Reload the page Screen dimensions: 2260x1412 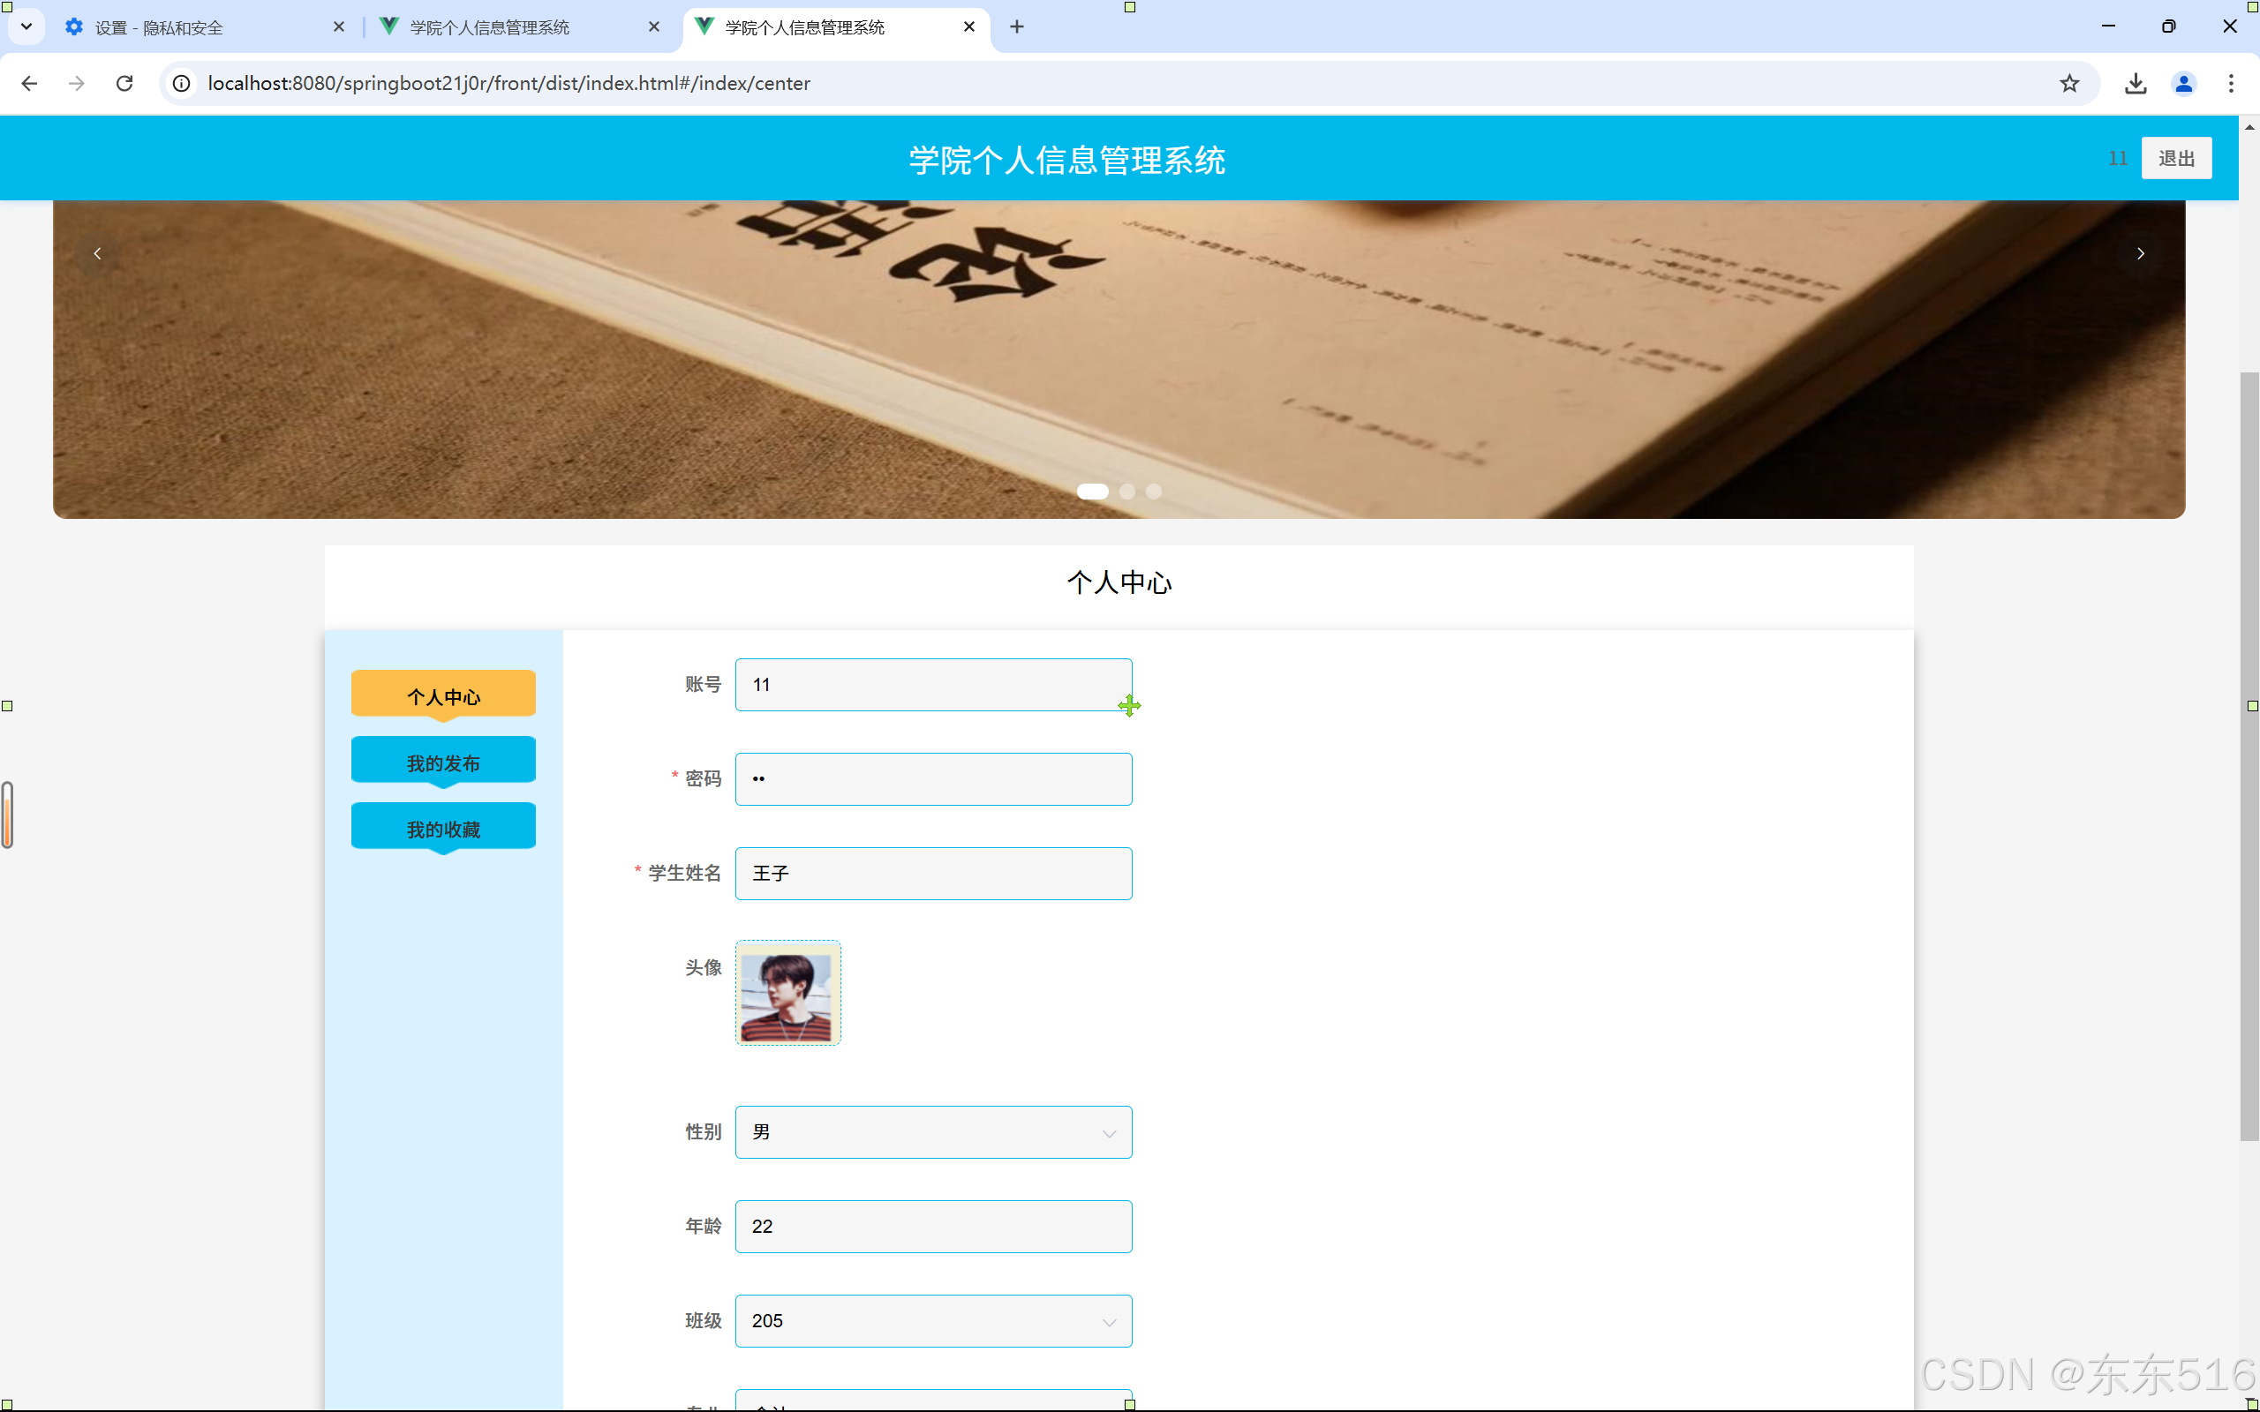[x=124, y=83]
